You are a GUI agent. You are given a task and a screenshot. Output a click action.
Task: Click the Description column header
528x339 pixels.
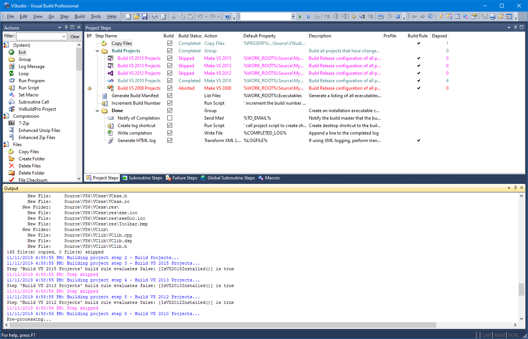click(x=345, y=36)
